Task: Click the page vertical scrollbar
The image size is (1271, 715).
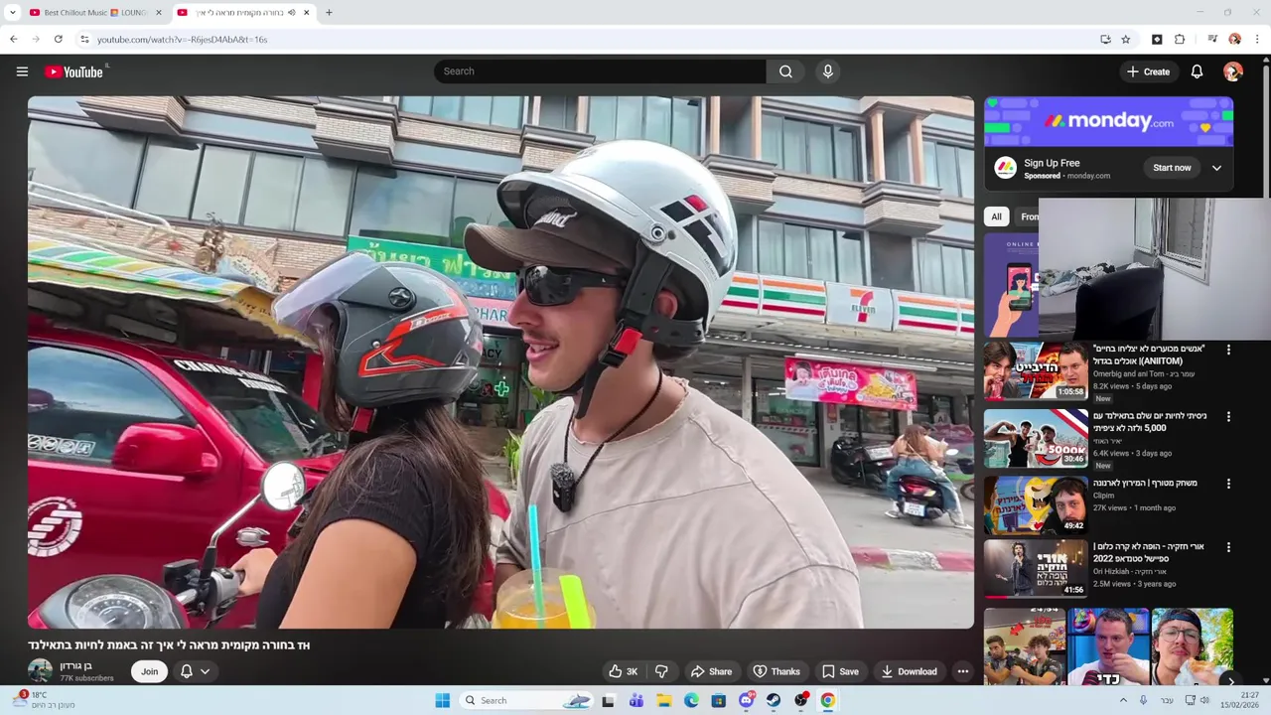Action: pos(1266,129)
